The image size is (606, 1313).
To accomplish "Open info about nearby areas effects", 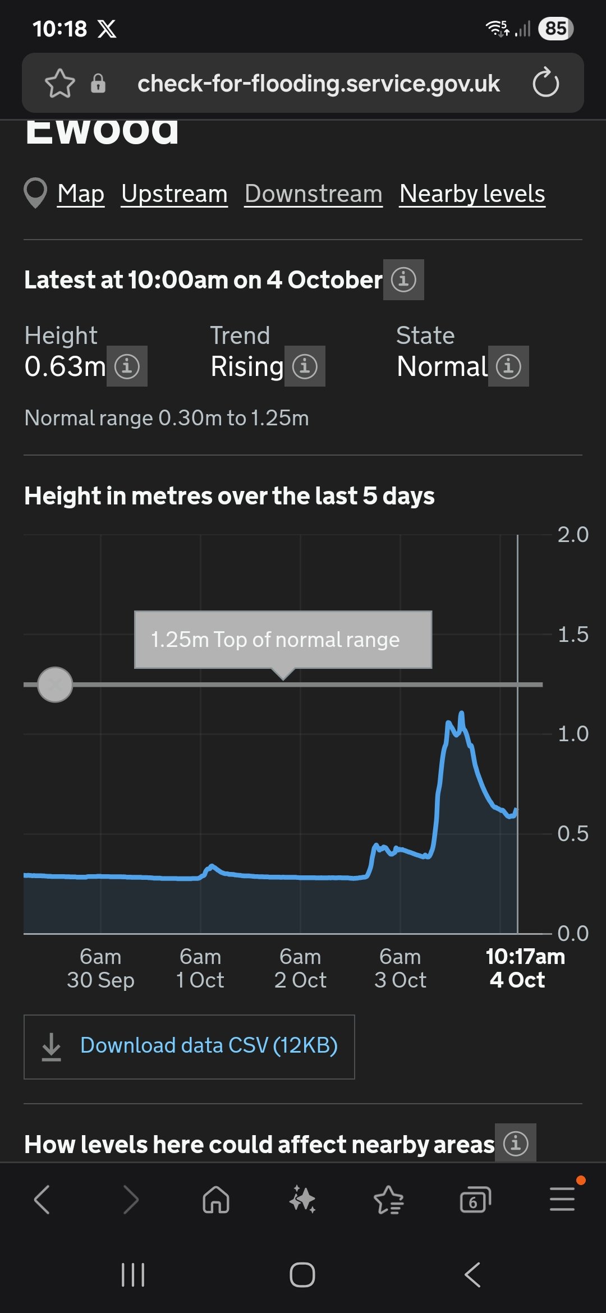I will click(x=515, y=1143).
